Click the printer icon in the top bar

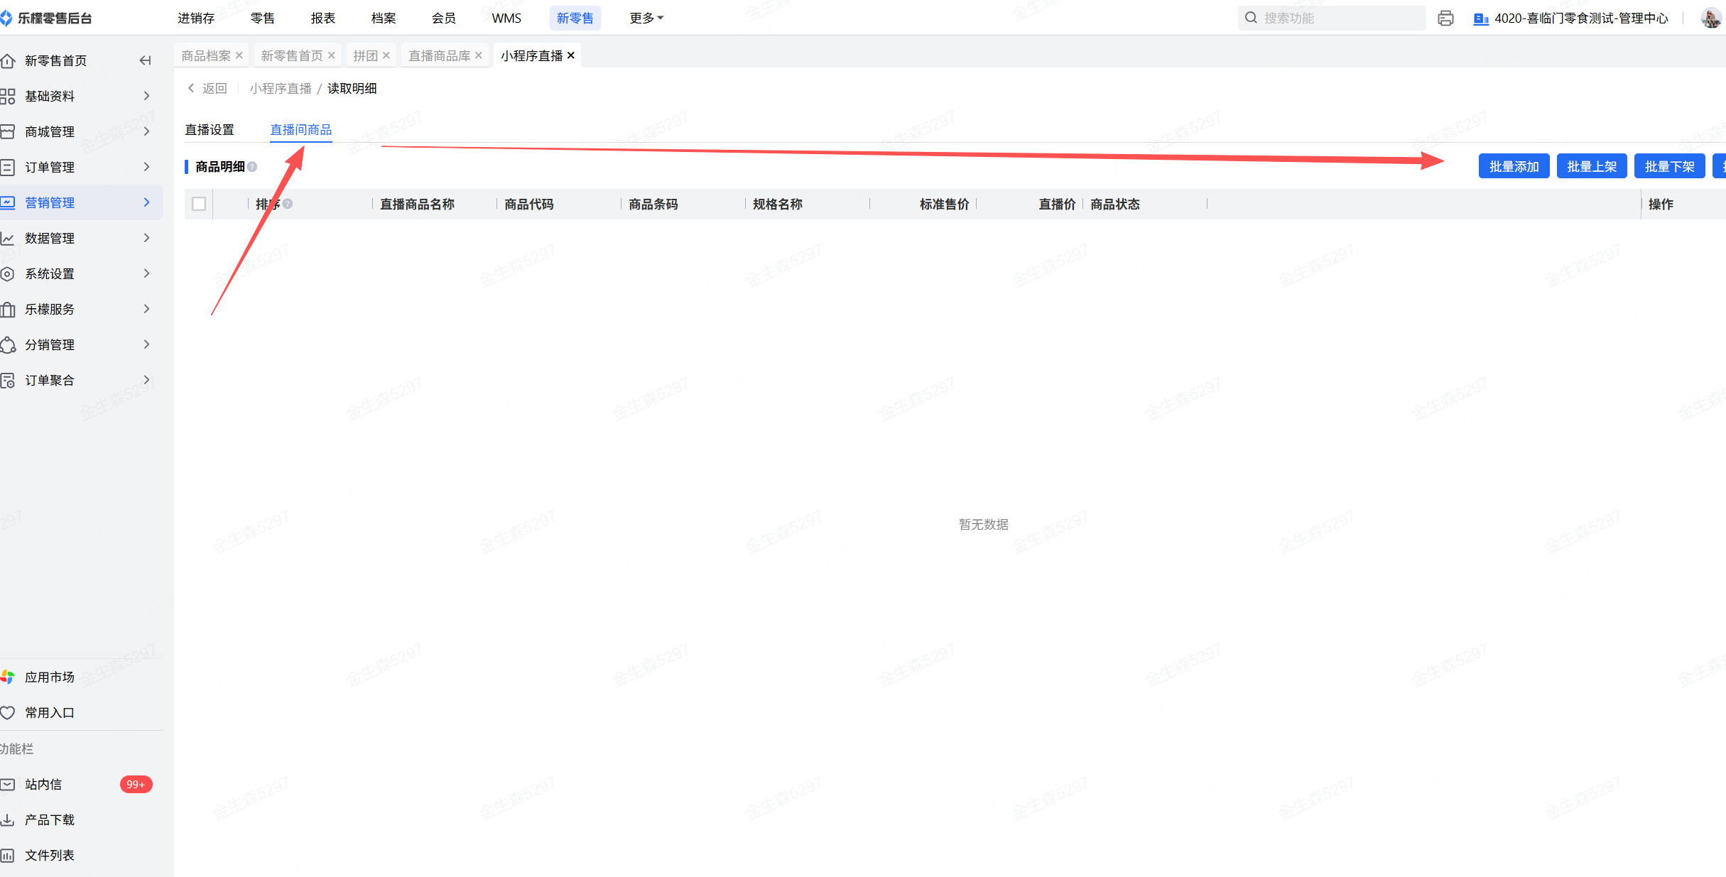pos(1445,18)
